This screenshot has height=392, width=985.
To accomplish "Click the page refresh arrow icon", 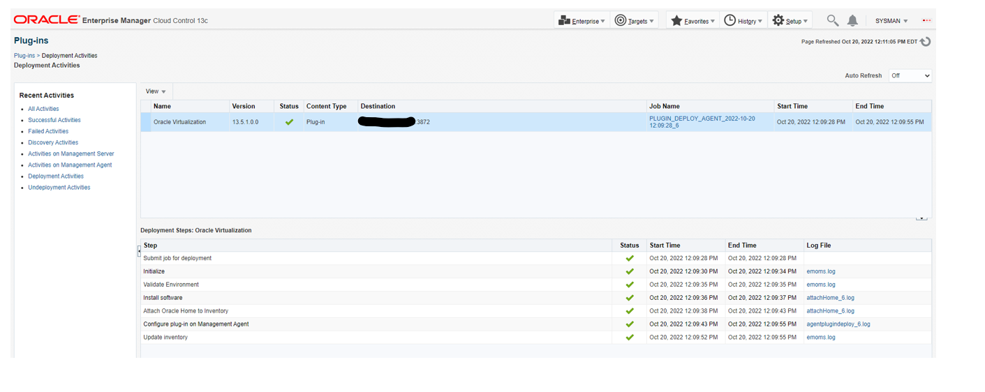I will click(926, 42).
